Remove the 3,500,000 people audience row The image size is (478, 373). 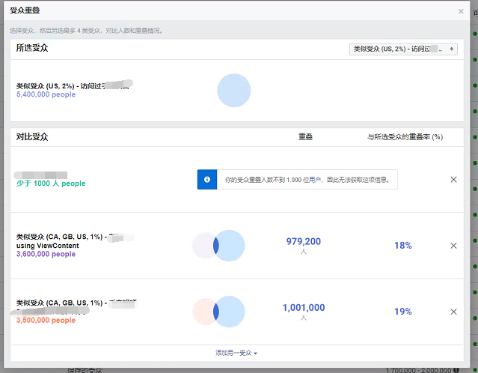(453, 312)
